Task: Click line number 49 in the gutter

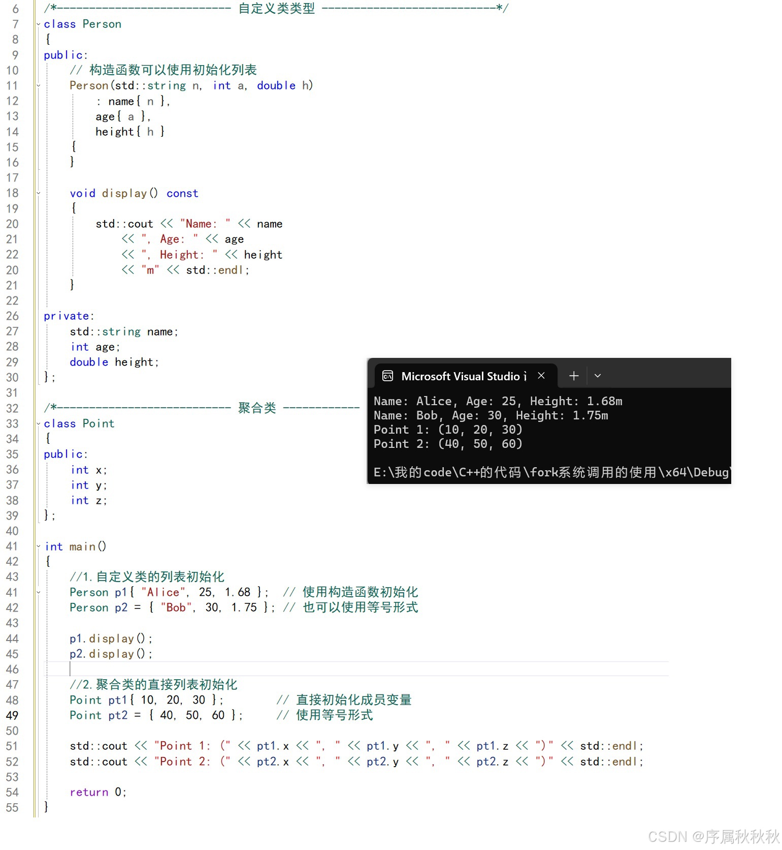Action: click(12, 715)
